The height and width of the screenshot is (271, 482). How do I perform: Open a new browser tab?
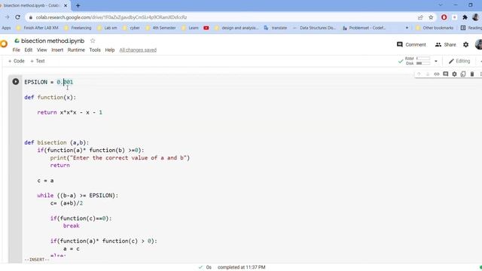pyautogui.click(x=78, y=5)
